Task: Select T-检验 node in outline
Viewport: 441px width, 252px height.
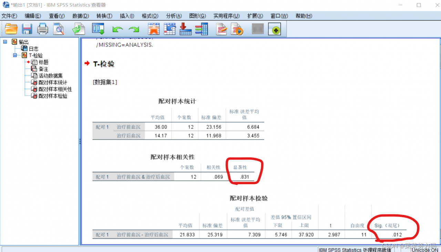Action: (36, 55)
